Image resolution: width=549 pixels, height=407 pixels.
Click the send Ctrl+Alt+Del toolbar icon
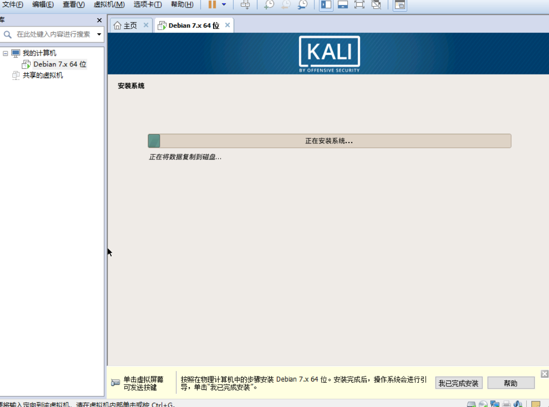(245, 5)
